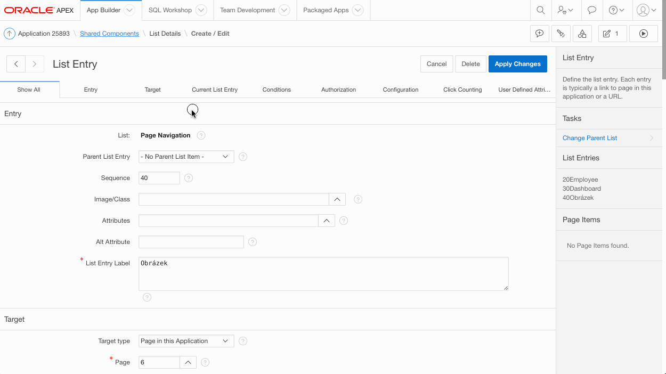This screenshot has height=374, width=666.
Task: Switch to the Conditions tab
Action: pos(277,90)
